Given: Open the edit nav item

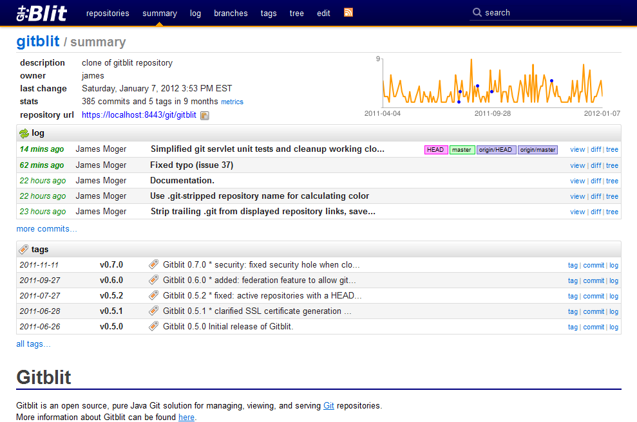Looking at the screenshot, I should (x=323, y=13).
